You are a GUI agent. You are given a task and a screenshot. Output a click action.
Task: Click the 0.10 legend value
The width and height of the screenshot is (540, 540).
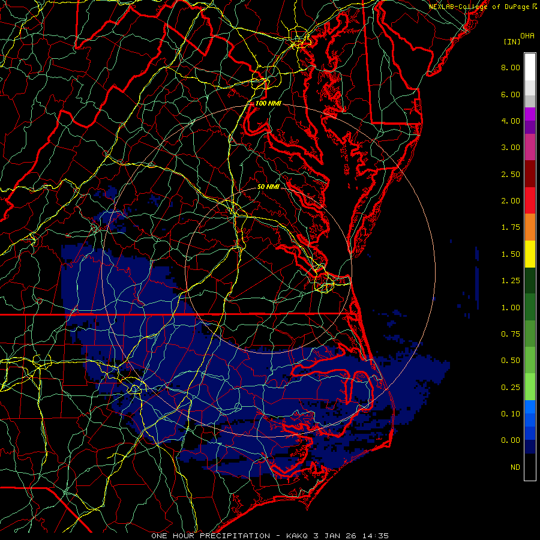point(511,414)
